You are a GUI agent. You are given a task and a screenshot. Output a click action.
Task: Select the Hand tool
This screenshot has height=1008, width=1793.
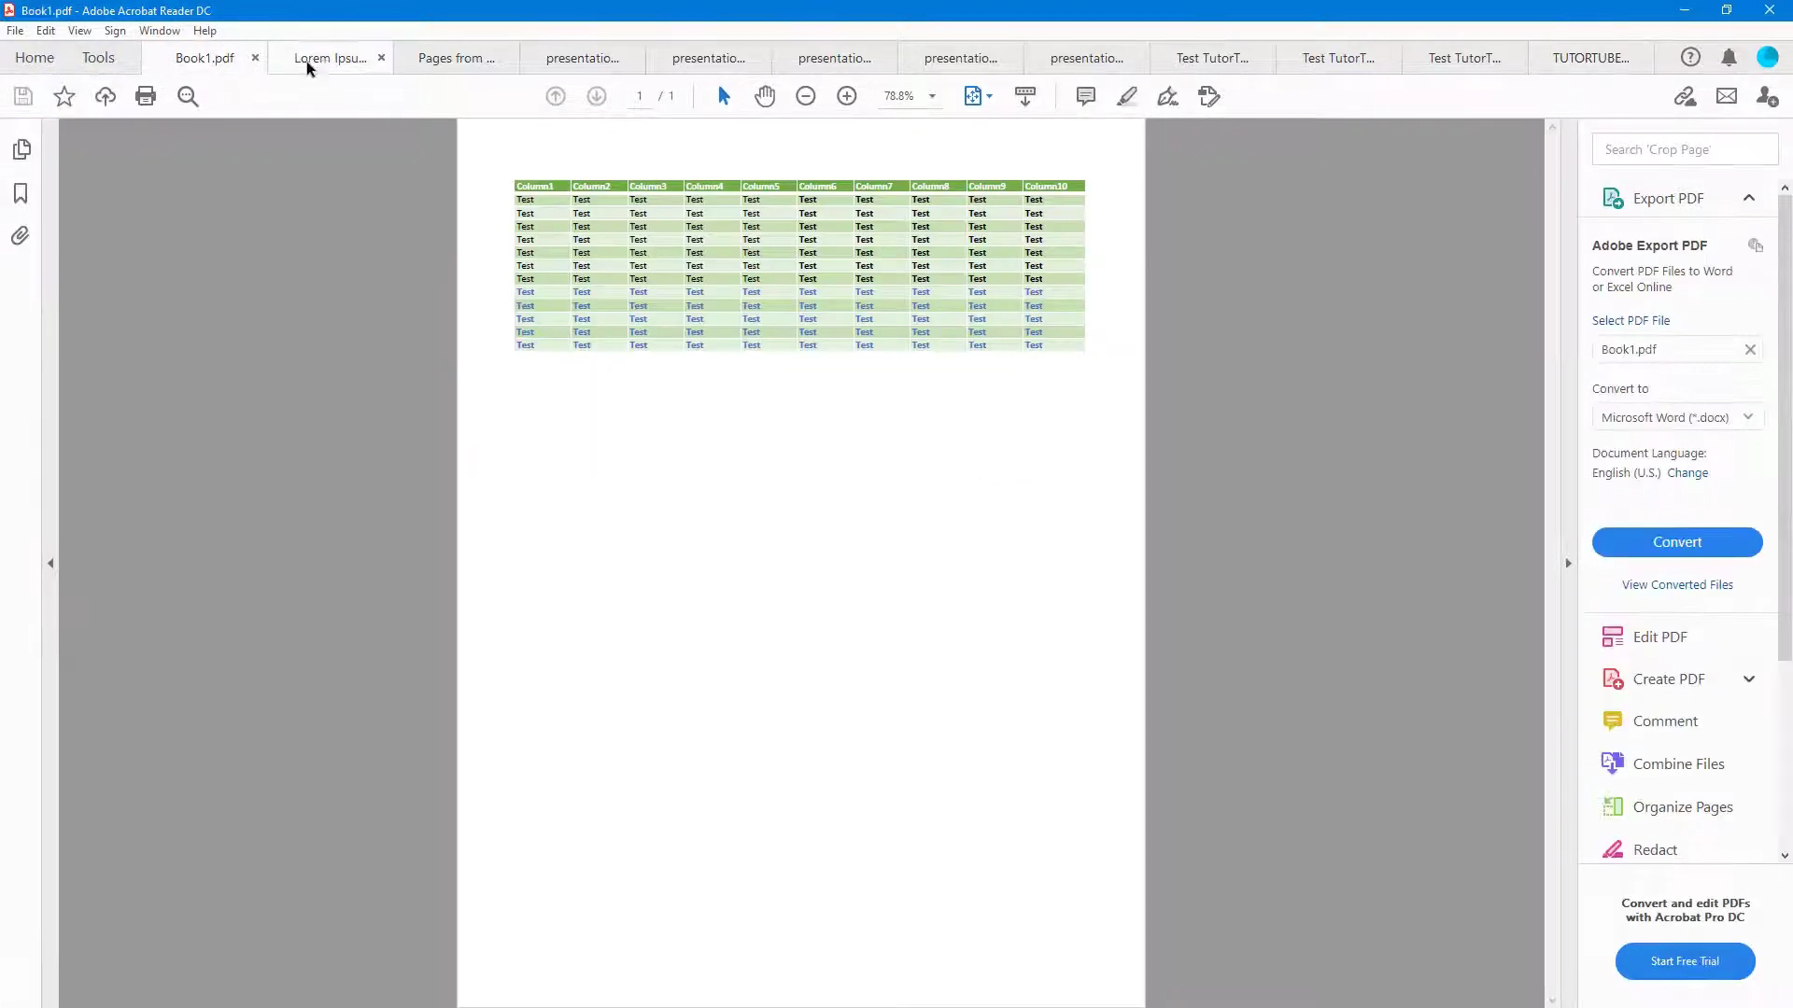(x=765, y=96)
